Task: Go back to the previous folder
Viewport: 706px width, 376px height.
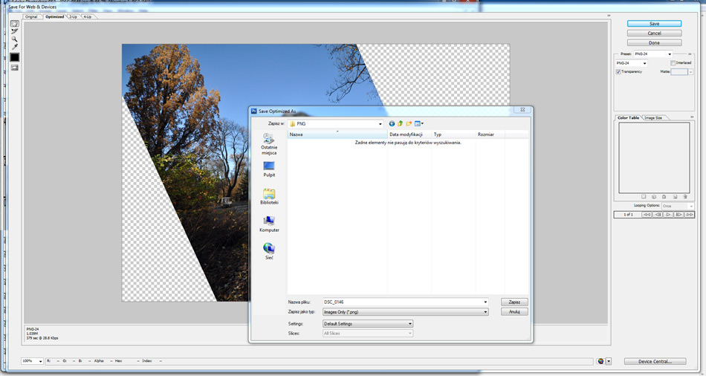Action: coord(392,123)
